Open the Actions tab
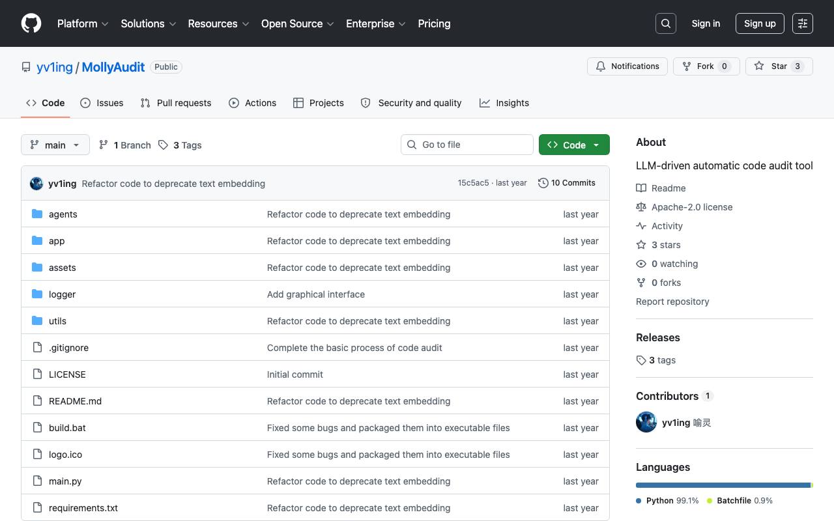The height and width of the screenshot is (521, 834). [253, 103]
